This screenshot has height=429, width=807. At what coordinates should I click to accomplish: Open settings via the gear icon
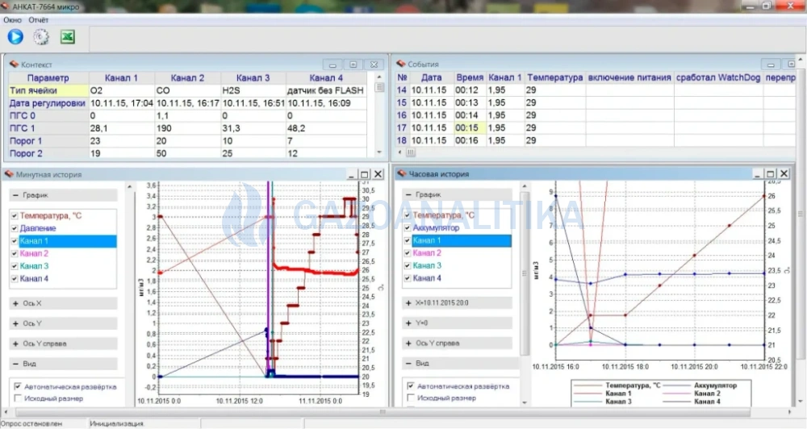pyautogui.click(x=41, y=37)
